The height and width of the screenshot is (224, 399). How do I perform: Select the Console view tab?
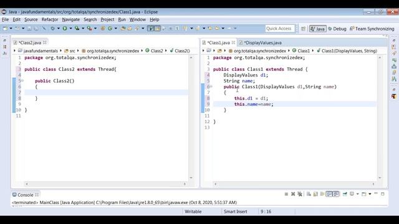25,195
